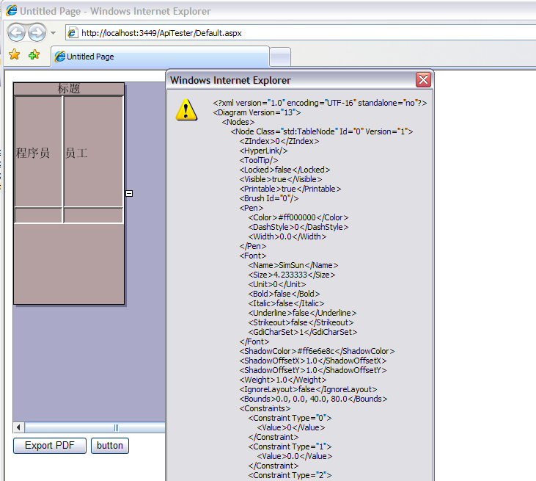Click the XML declaration line
This screenshot has width=536, height=481.
click(x=320, y=103)
